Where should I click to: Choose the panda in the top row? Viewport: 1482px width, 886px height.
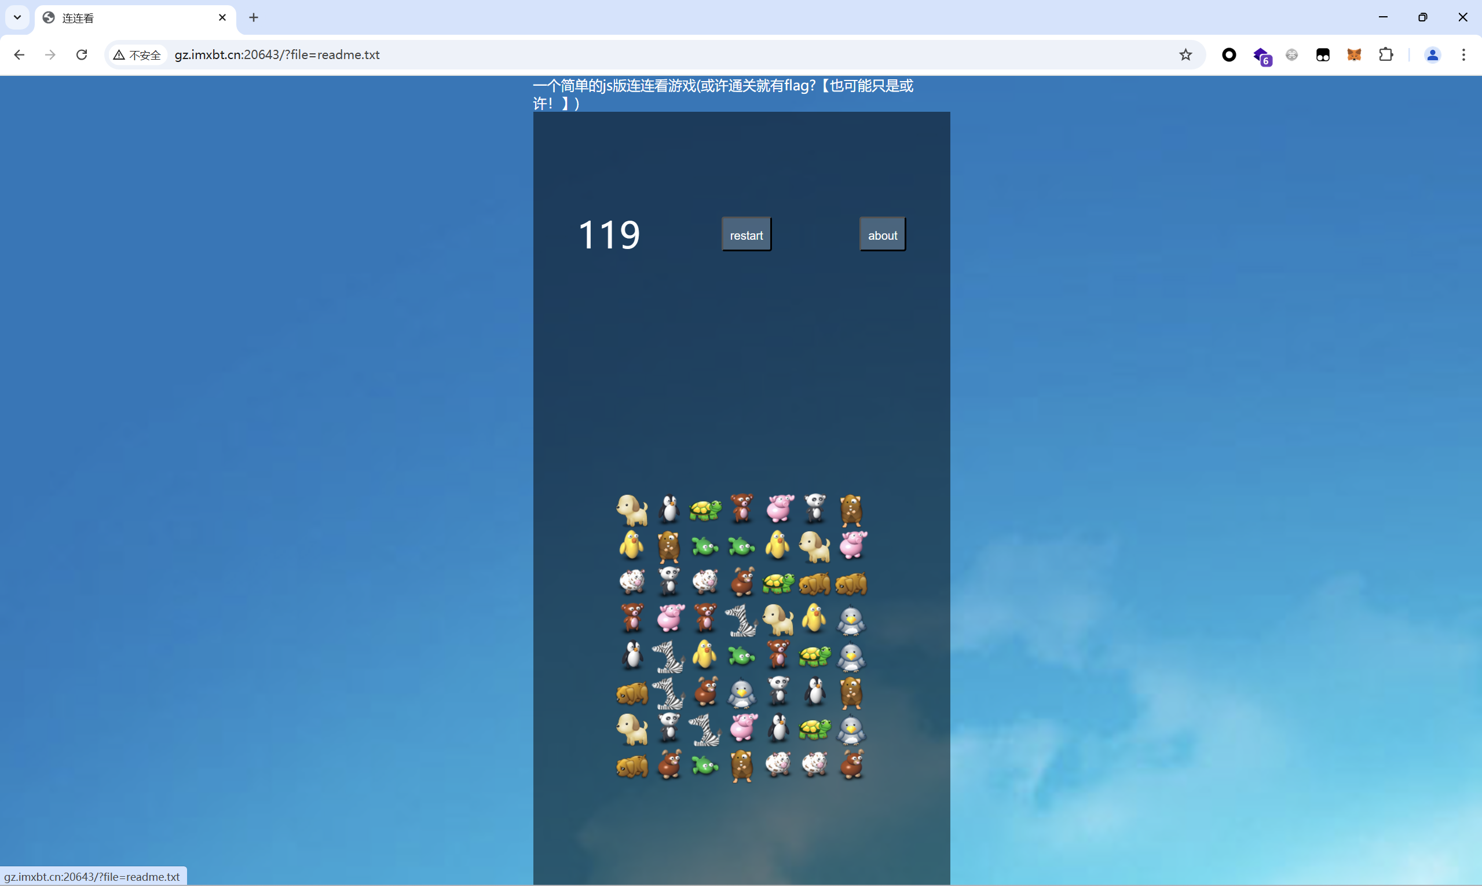[x=814, y=508]
